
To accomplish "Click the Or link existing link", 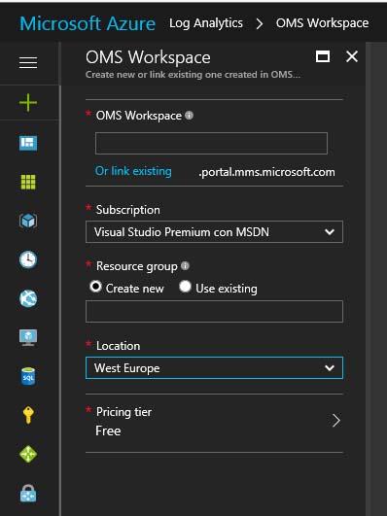I will [133, 171].
